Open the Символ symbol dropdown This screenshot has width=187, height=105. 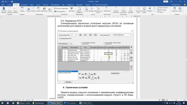(x=180, y=10)
